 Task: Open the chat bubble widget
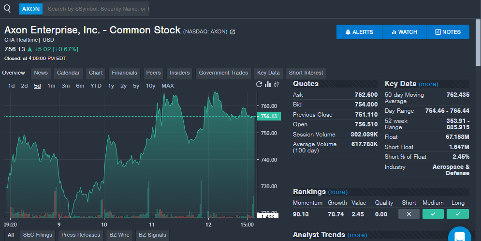[460, 236]
